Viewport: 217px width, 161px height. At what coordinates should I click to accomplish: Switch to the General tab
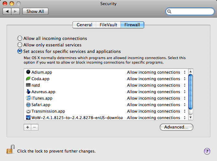84,25
